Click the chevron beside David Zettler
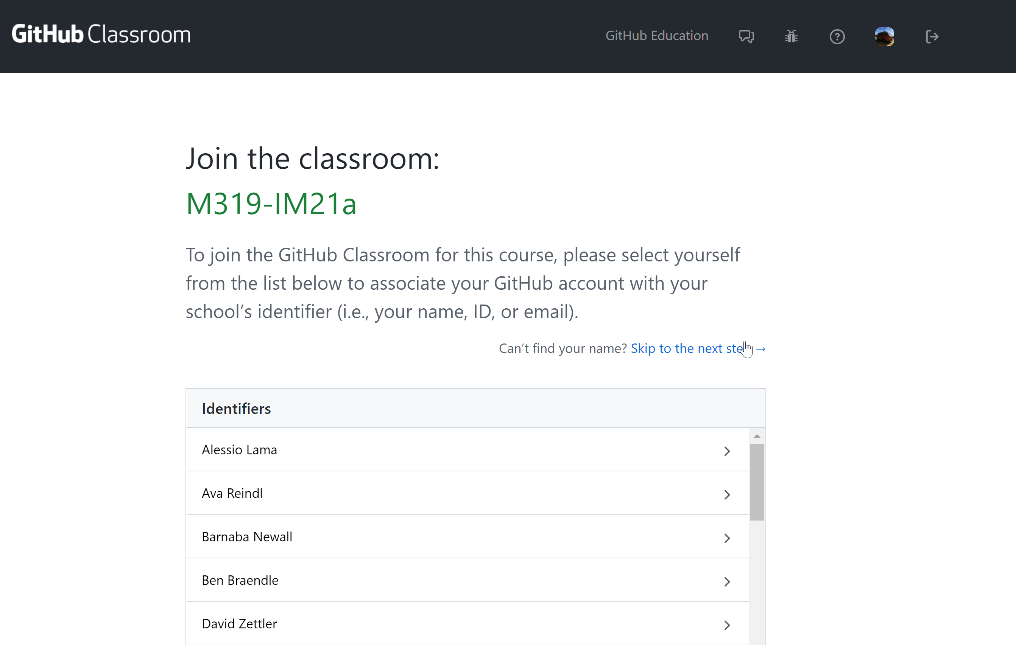The height and width of the screenshot is (645, 1016). tap(727, 625)
